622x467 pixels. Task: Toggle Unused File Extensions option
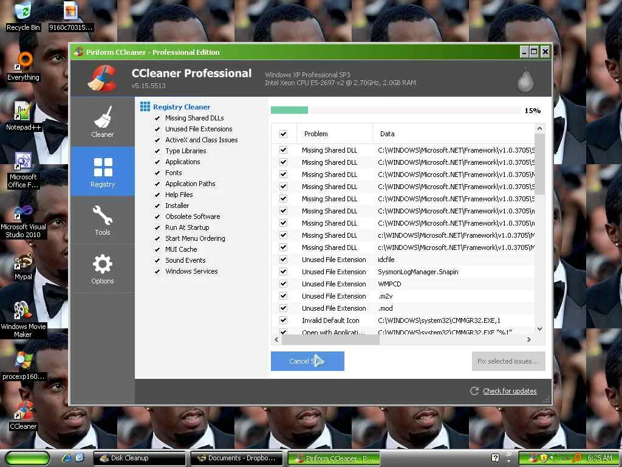[x=157, y=129]
